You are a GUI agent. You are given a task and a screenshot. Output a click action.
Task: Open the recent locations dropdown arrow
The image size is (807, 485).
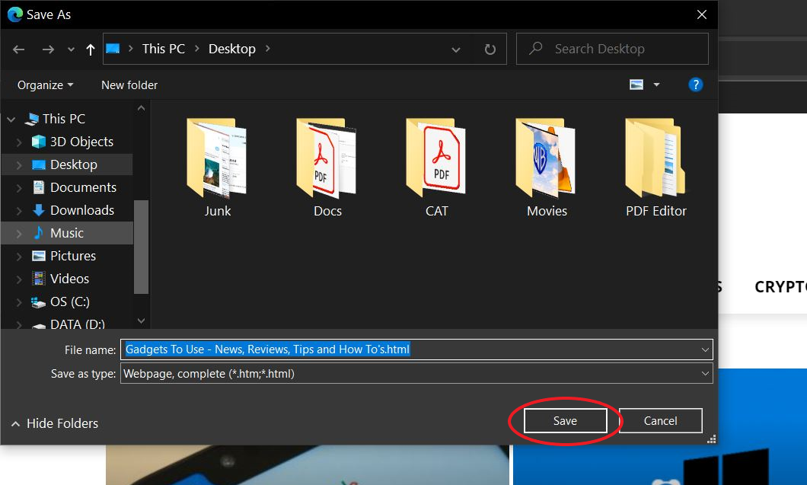click(71, 49)
